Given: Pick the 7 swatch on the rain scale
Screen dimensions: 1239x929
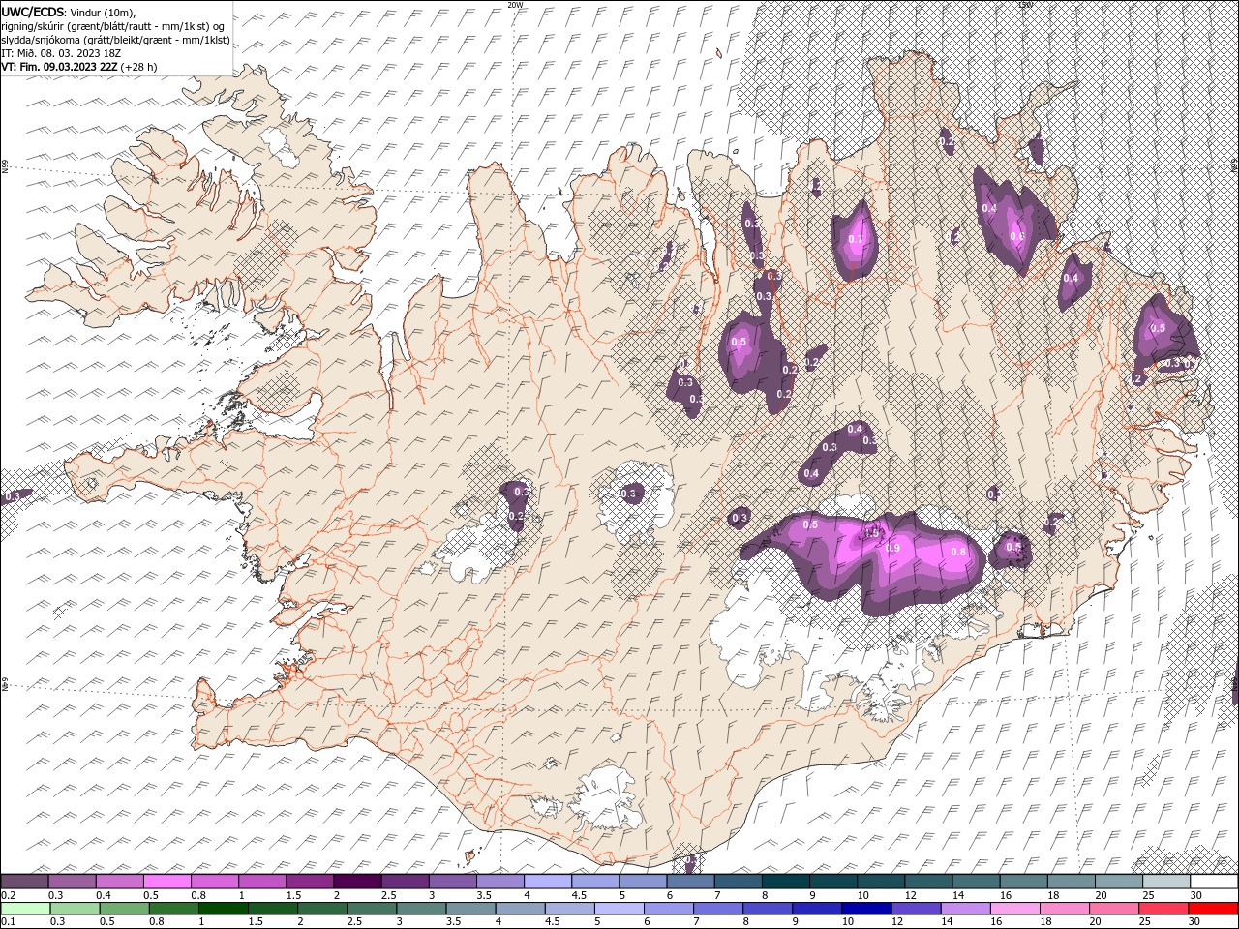Looking at the screenshot, I should pos(717,909).
